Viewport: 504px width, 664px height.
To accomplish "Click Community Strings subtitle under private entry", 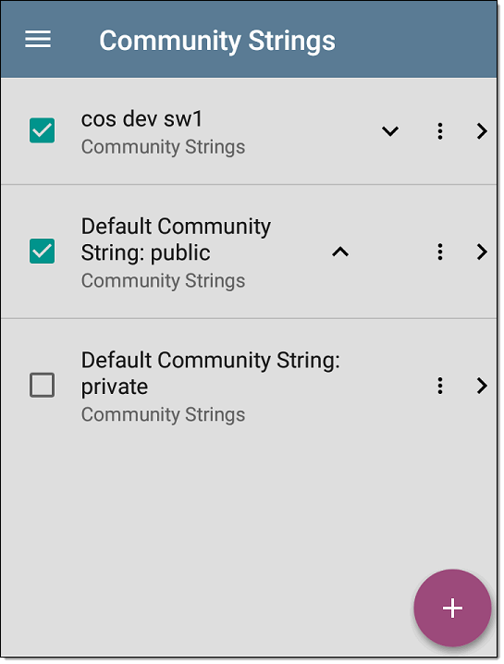I will pos(163,414).
